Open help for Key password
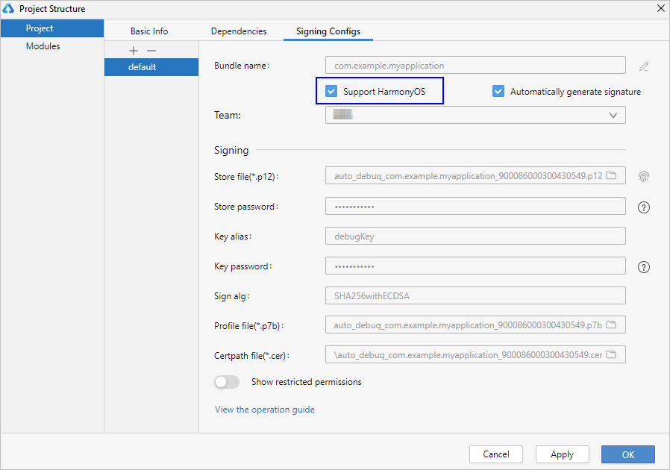This screenshot has width=670, height=470. pos(643,267)
